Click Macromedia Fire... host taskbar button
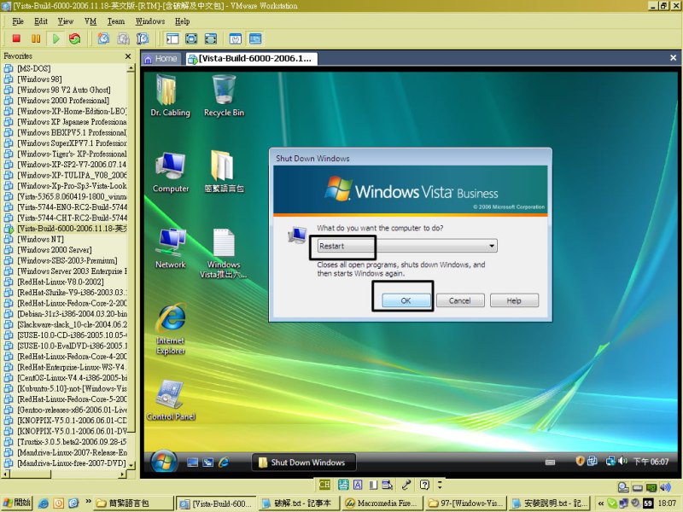 (x=381, y=503)
